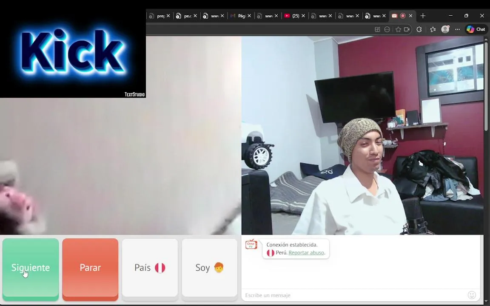Close the Gmail Pági tab
The height and width of the screenshot is (306, 490).
click(x=249, y=16)
